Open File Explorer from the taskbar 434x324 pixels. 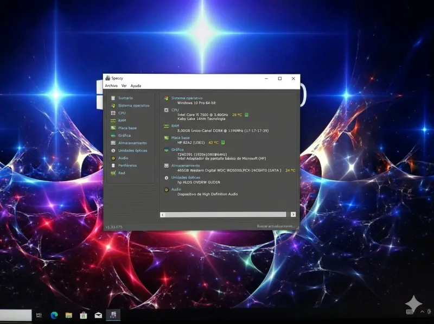point(69,315)
